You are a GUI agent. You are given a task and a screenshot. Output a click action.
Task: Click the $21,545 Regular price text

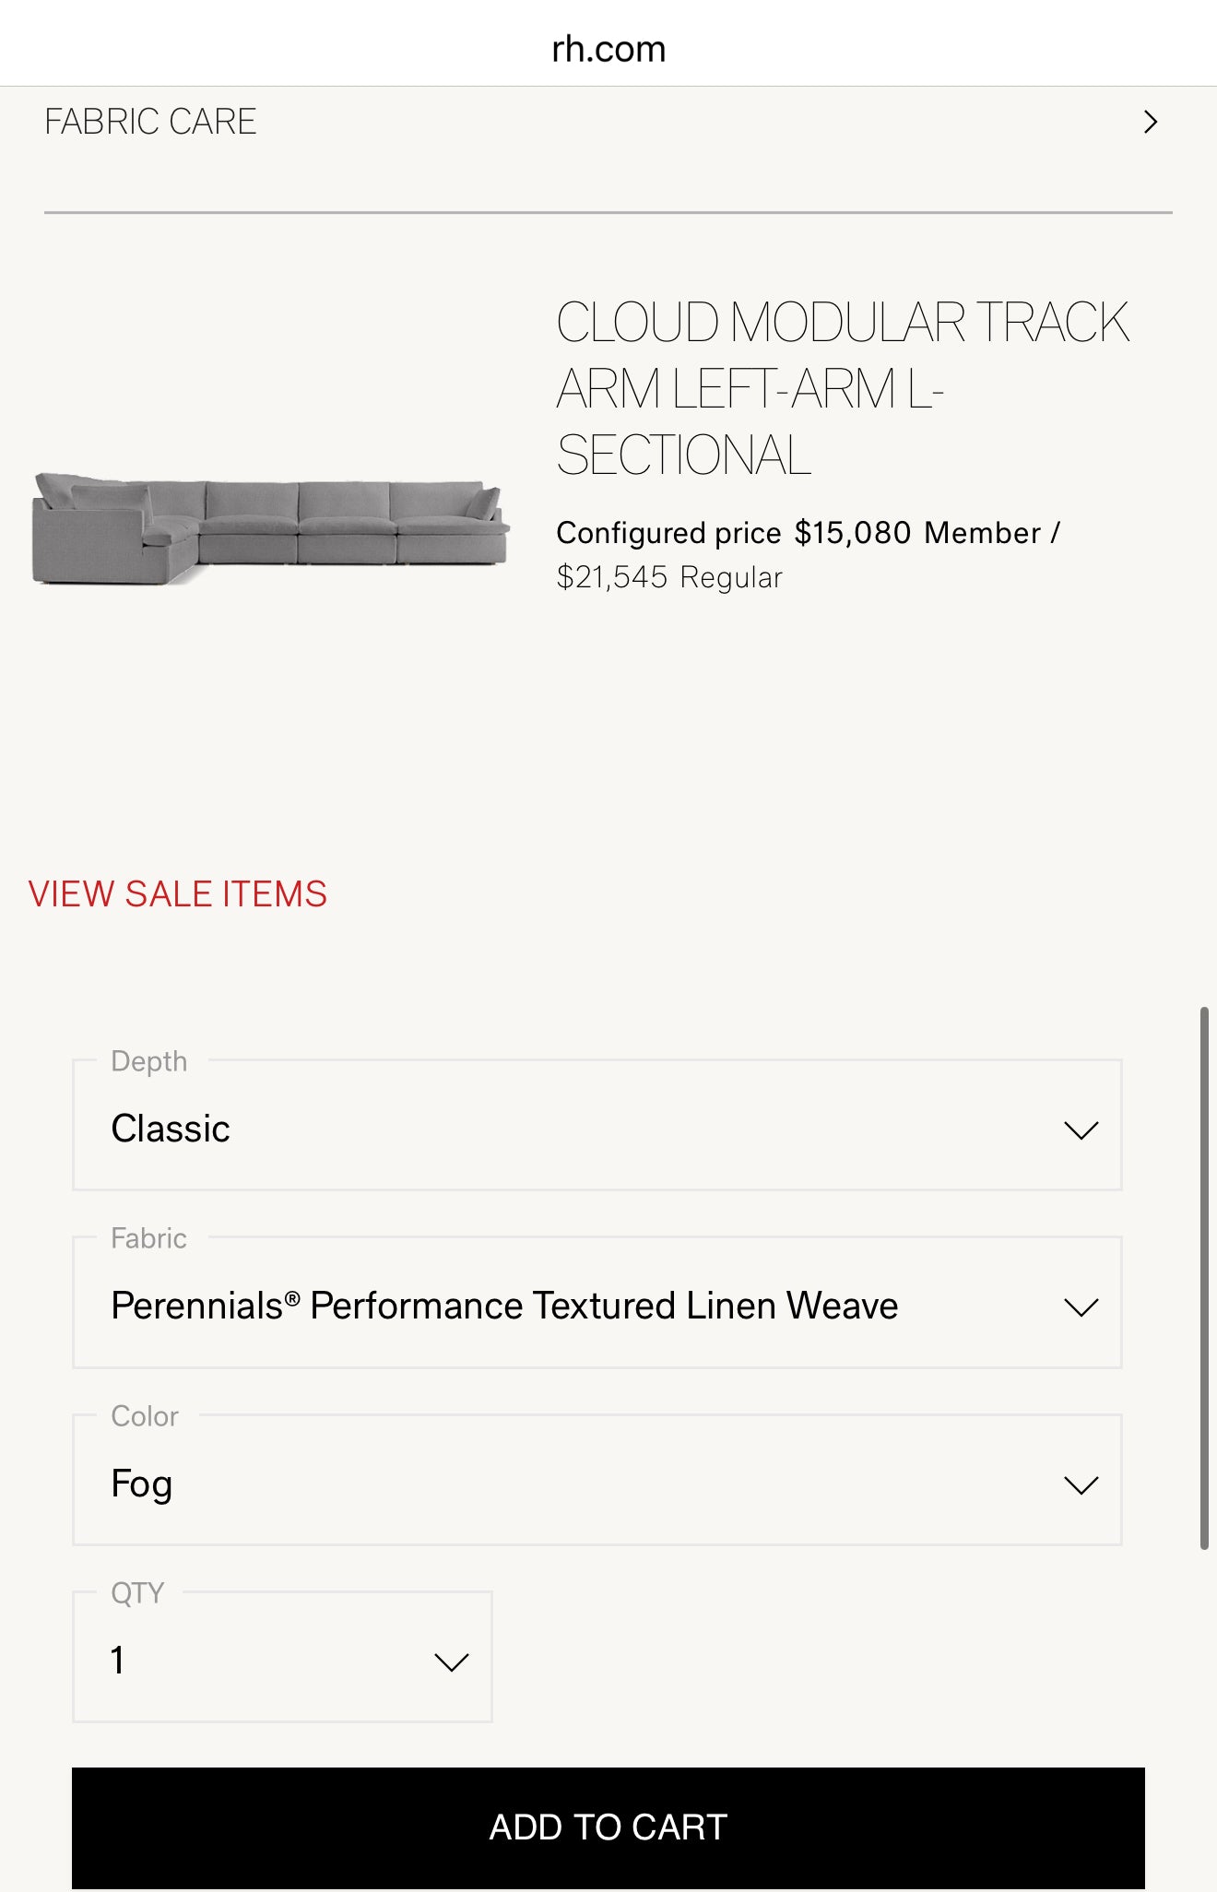pyautogui.click(x=669, y=578)
